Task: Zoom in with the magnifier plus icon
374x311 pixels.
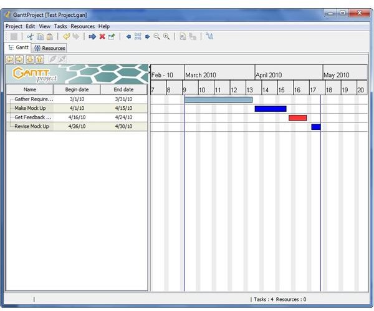Action: coord(166,37)
